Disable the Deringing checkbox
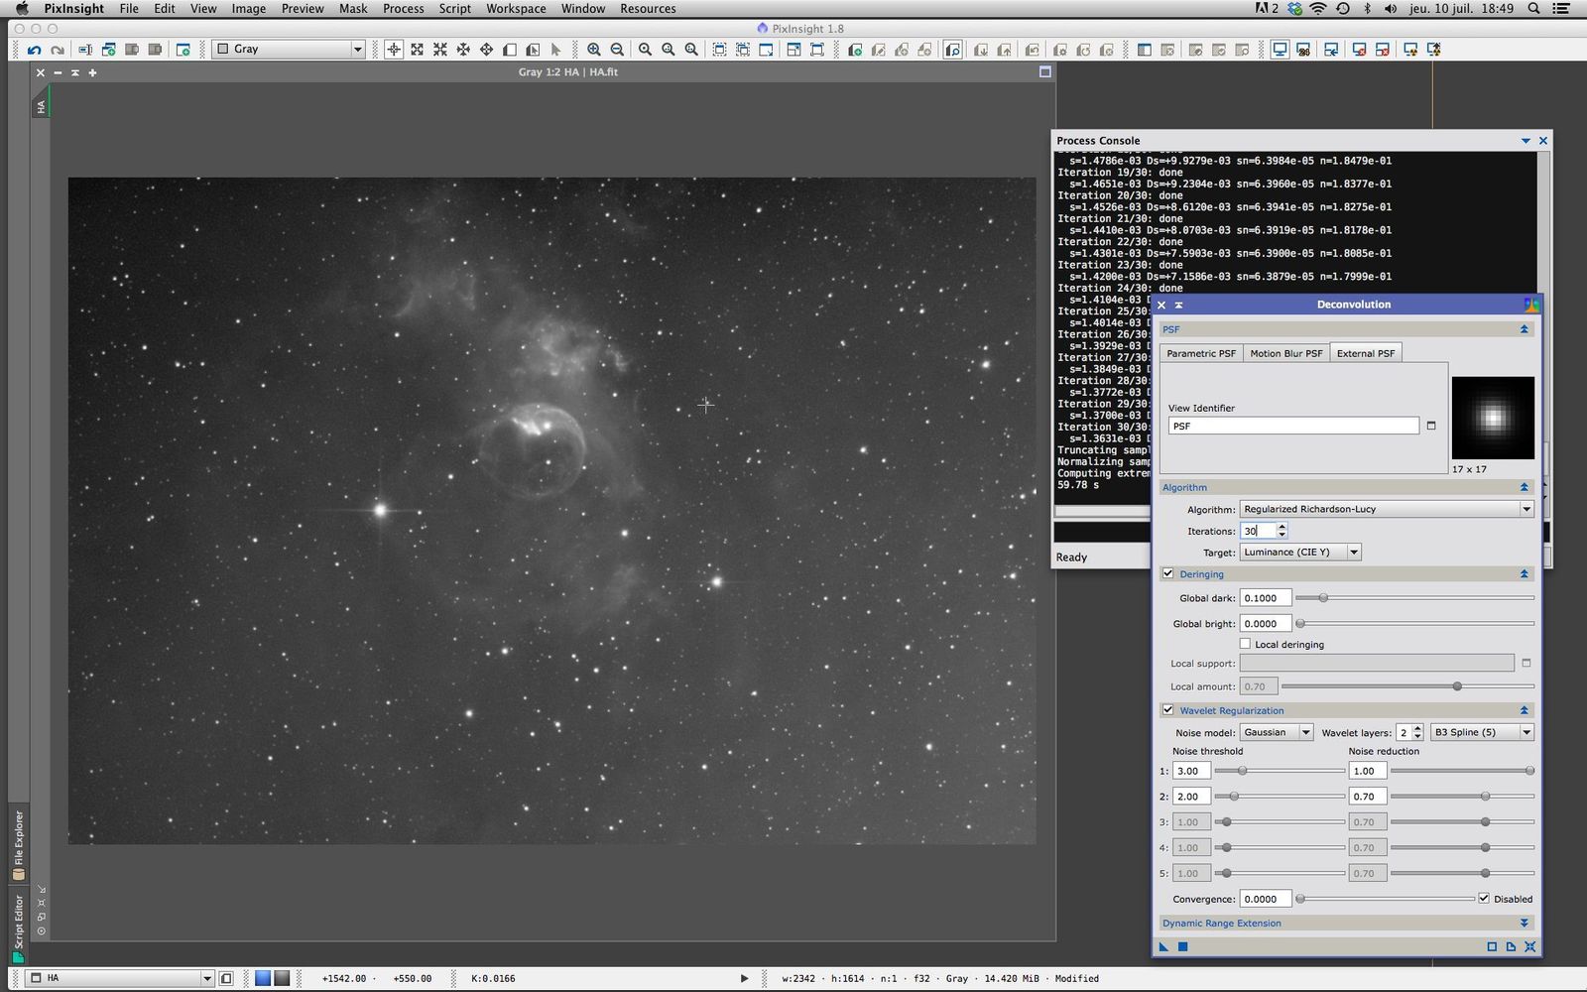The width and height of the screenshot is (1587, 992). [x=1168, y=573]
